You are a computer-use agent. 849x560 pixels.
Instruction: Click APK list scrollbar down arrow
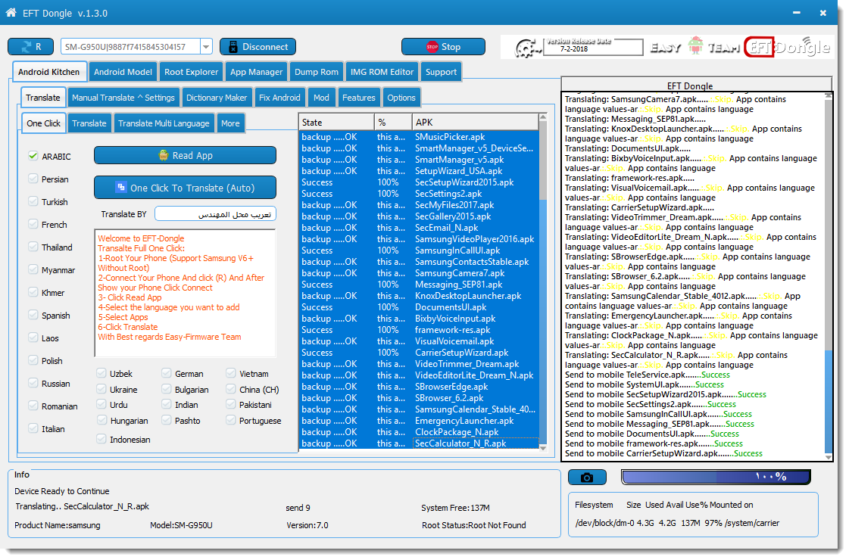543,447
